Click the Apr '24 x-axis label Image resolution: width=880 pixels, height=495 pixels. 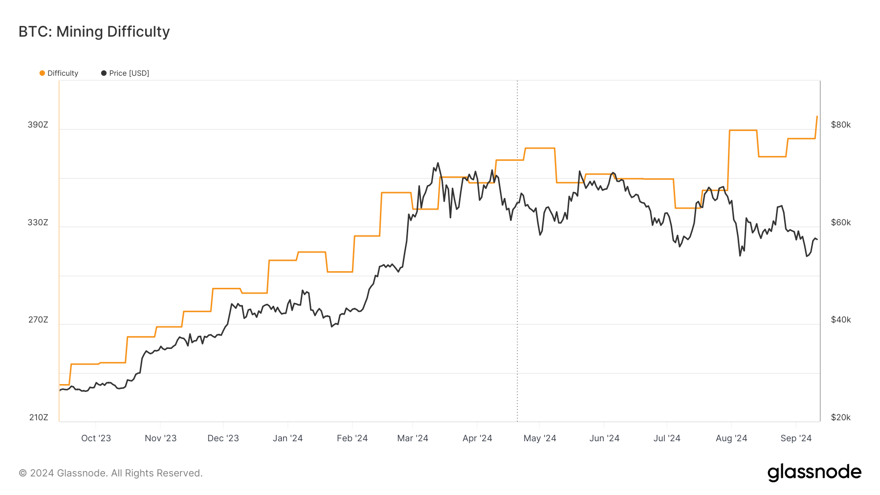[477, 438]
